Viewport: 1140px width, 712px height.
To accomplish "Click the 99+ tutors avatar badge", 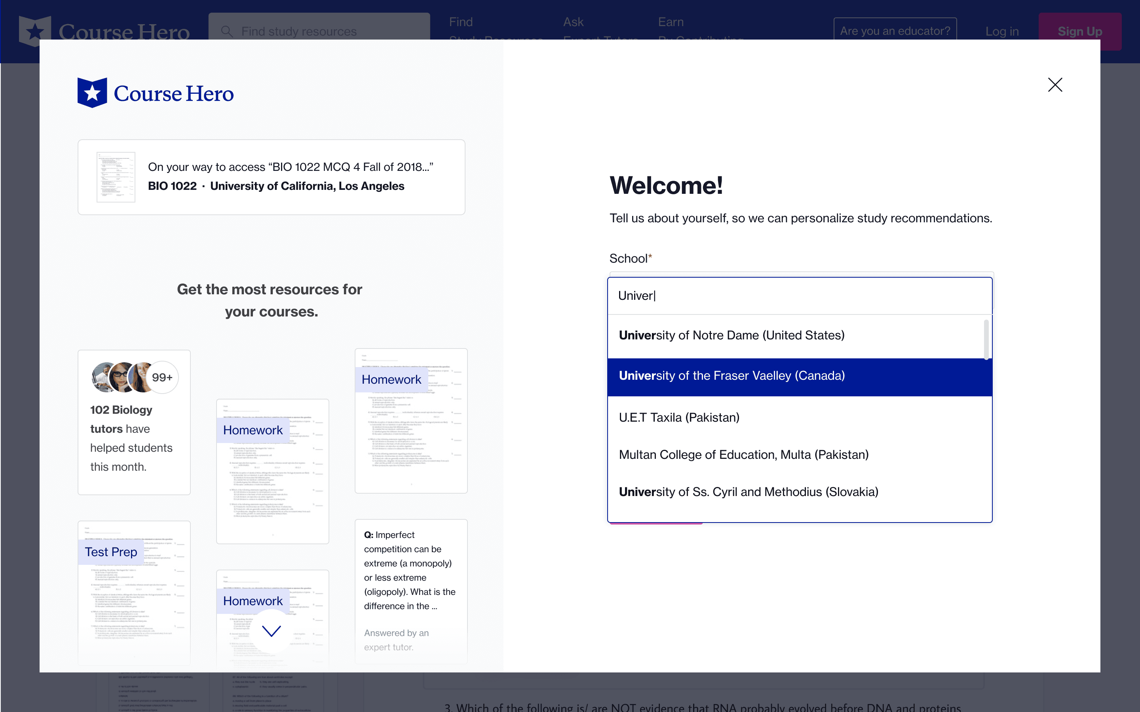I will coord(162,377).
